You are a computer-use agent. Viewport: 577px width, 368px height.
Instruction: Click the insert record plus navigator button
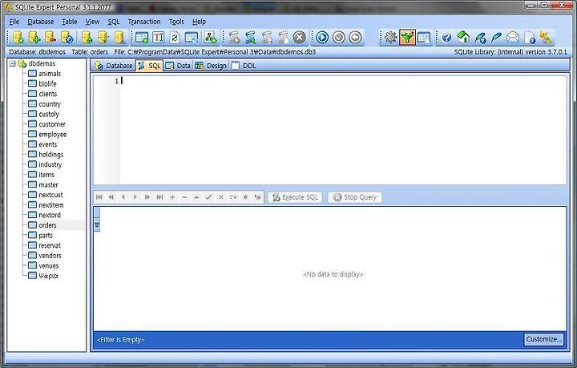172,197
